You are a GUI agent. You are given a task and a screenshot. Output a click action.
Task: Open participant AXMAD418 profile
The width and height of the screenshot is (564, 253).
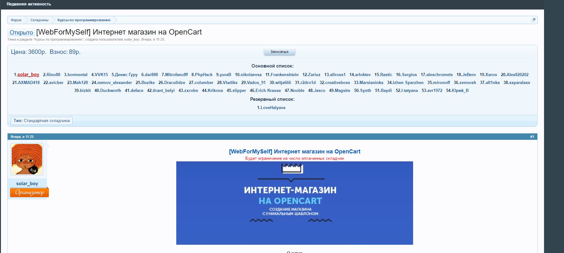coord(29,82)
